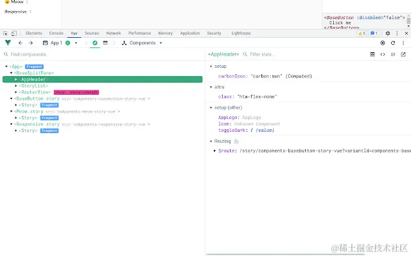Screen dimensions: 411x256
Task: Click the AppLogo setup entry
Action: pos(240,117)
